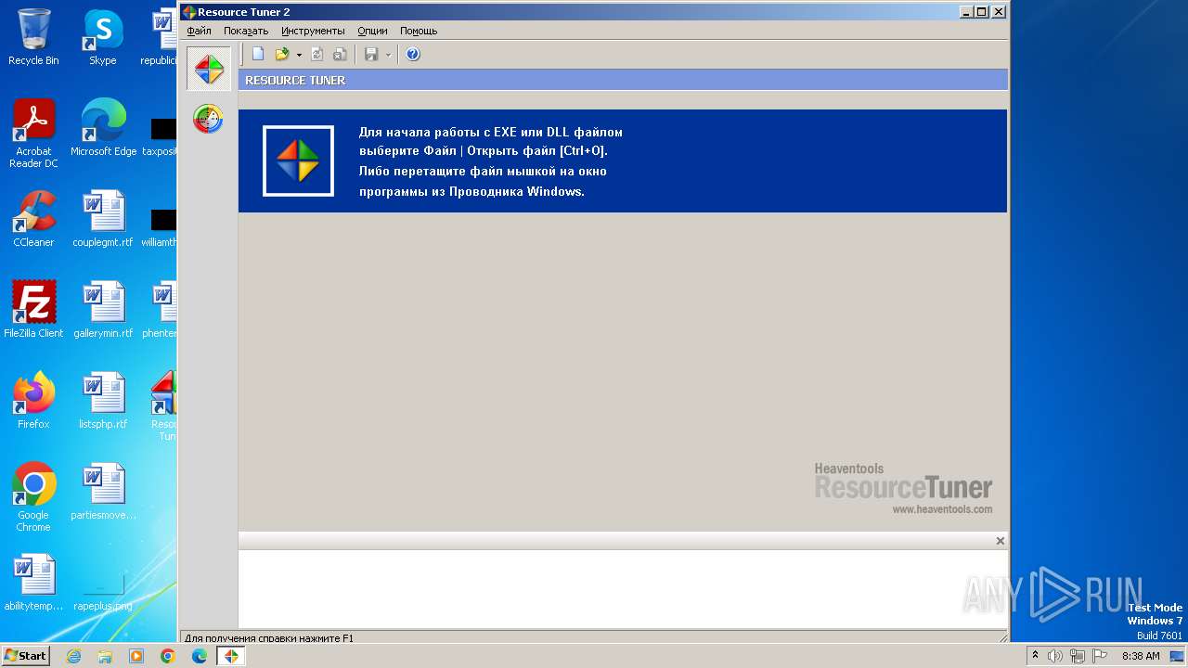The width and height of the screenshot is (1188, 668).
Task: Select listsphp.rtf desktop file
Action: click(103, 401)
